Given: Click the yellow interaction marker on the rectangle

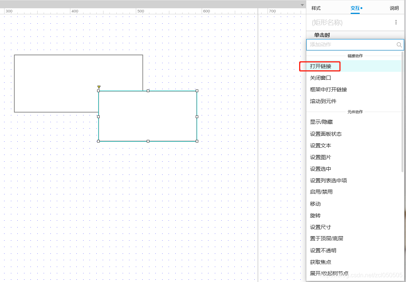Looking at the screenshot, I should (99, 87).
